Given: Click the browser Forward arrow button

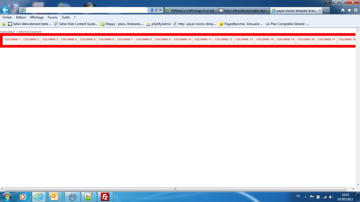Looking at the screenshot, I should 14,10.
